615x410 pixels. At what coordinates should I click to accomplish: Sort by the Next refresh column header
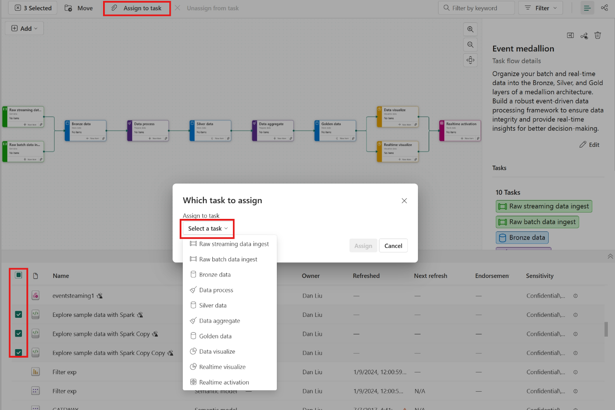coord(430,276)
